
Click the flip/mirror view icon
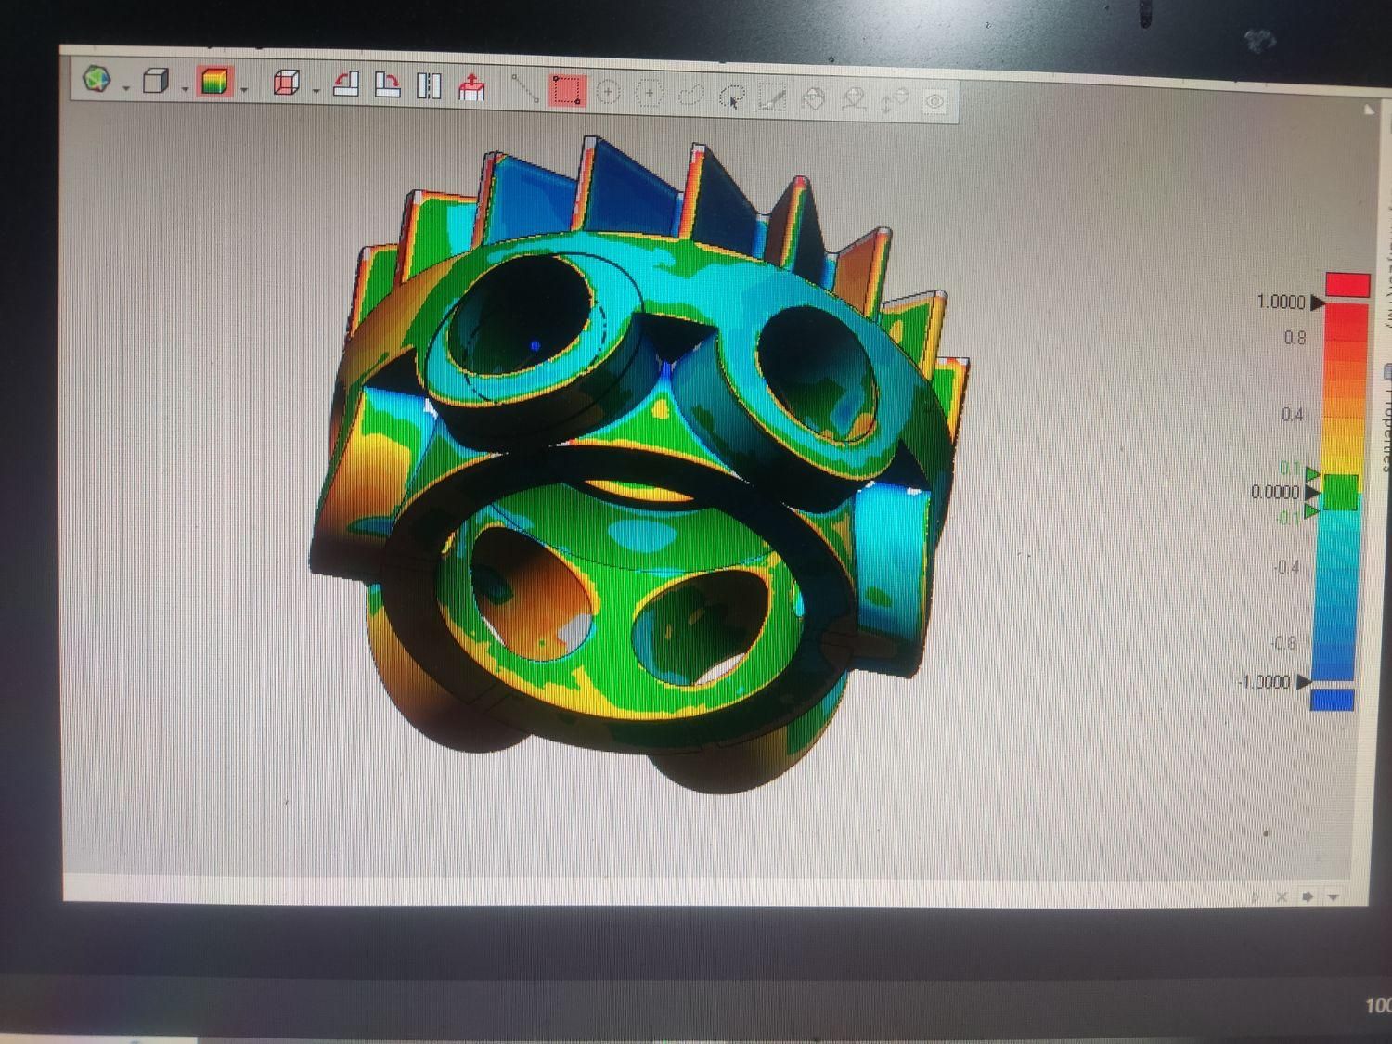coord(429,86)
